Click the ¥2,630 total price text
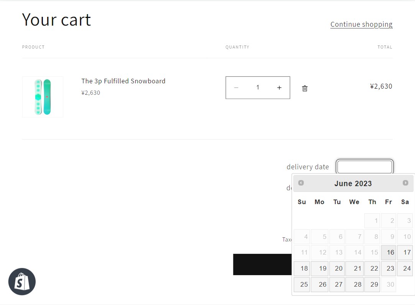Image resolution: width=415 pixels, height=305 pixels. point(381,86)
